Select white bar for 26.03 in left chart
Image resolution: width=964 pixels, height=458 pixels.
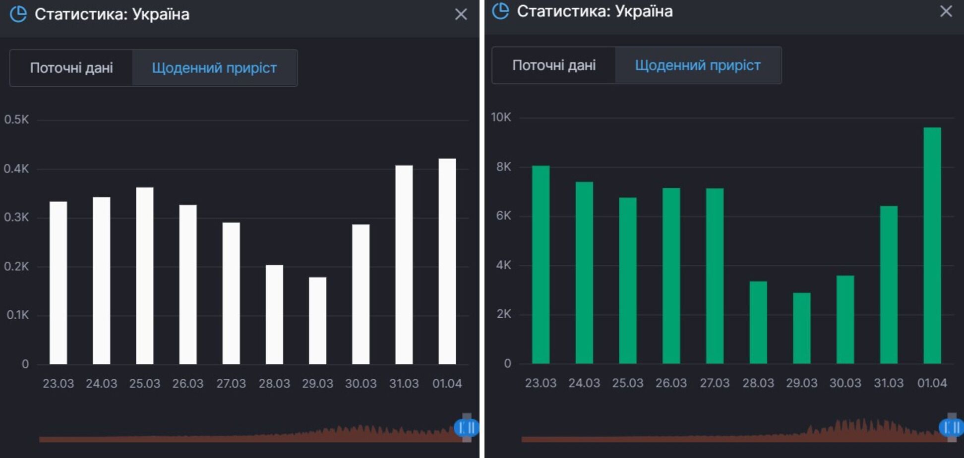coord(188,284)
